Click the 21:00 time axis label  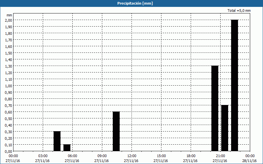(220, 156)
